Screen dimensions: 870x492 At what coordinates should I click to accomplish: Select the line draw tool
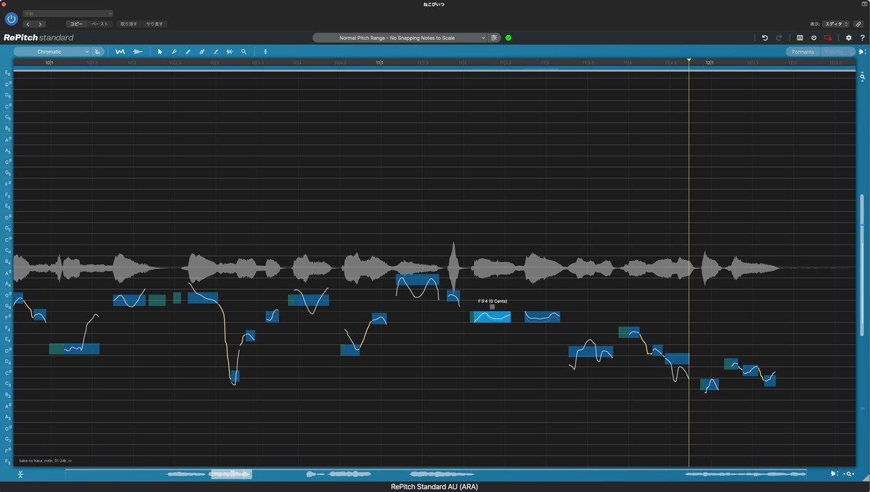tap(216, 51)
